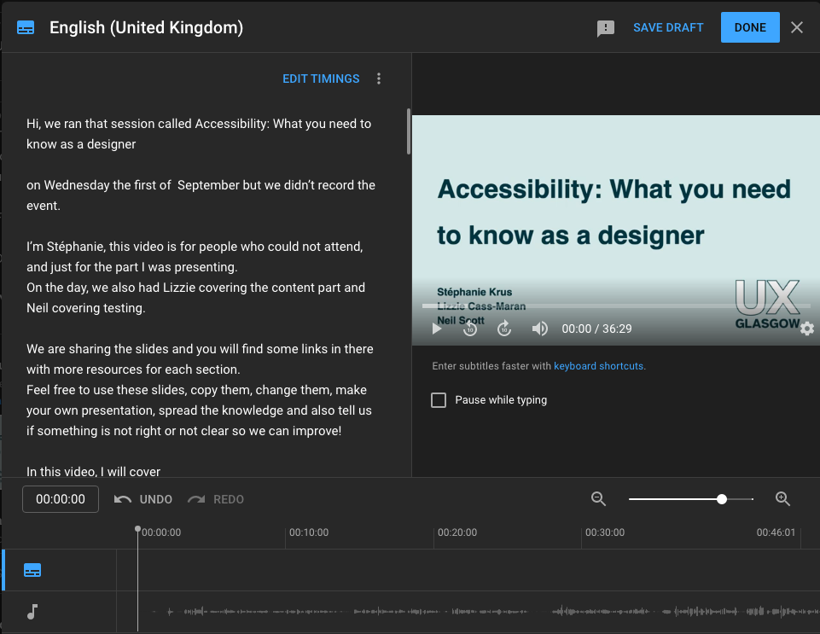This screenshot has height=634, width=820.
Task: Save the subtitles as a draft
Action: click(x=668, y=27)
